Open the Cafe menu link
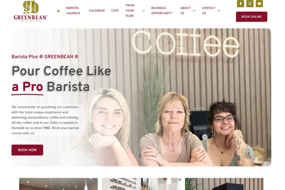This screenshot has height=190, width=285. click(115, 11)
